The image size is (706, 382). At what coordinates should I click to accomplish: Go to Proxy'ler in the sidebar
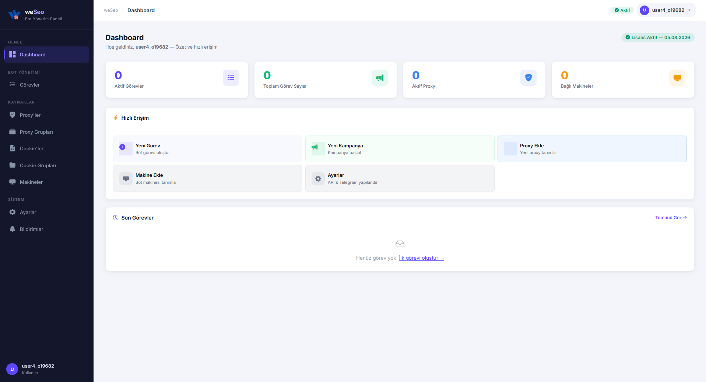46,115
